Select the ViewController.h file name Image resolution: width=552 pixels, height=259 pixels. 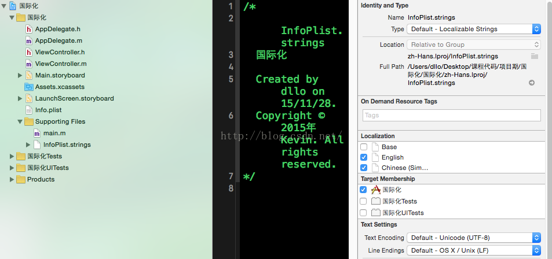pos(60,53)
